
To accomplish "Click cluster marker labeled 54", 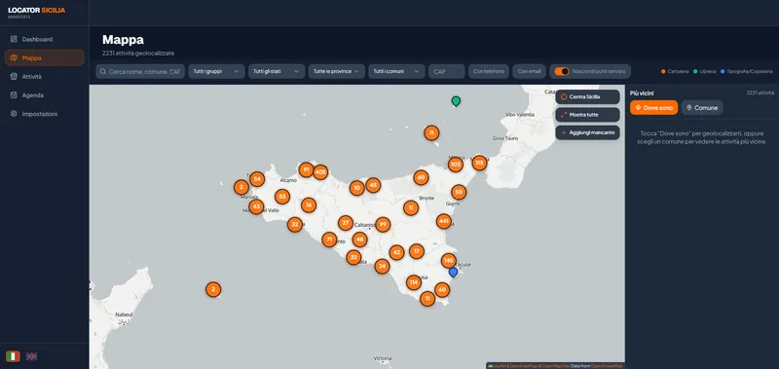I will 257,179.
